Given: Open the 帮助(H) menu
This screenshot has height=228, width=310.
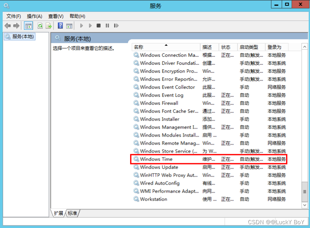Looking at the screenshot, I should click(x=78, y=16).
